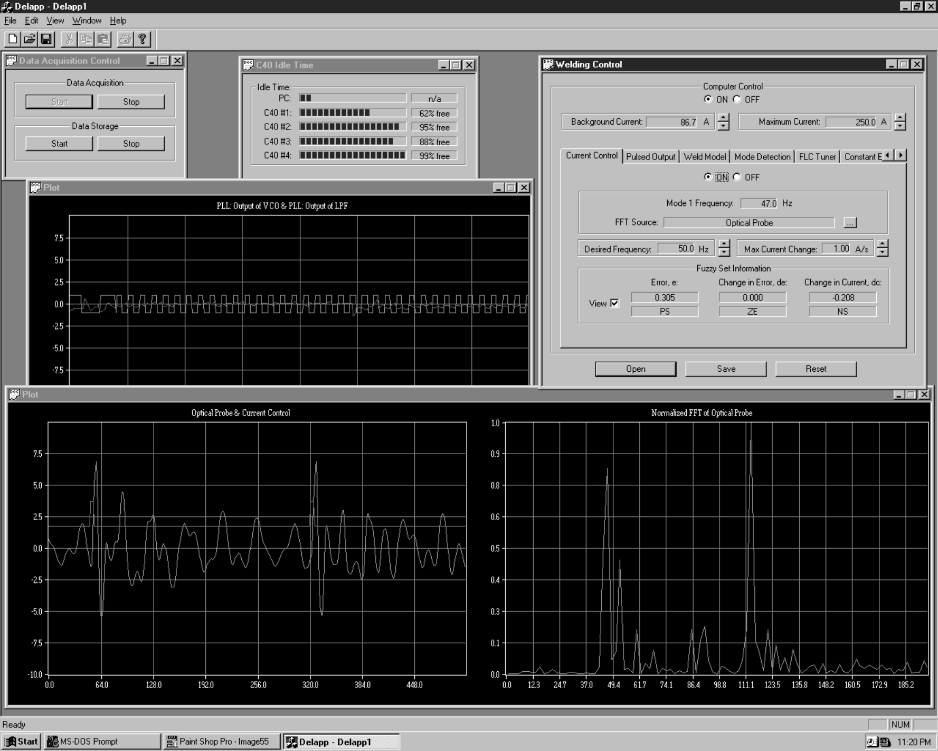Turn Computer Control OFF via radio button
The image size is (938, 751).
click(x=737, y=99)
